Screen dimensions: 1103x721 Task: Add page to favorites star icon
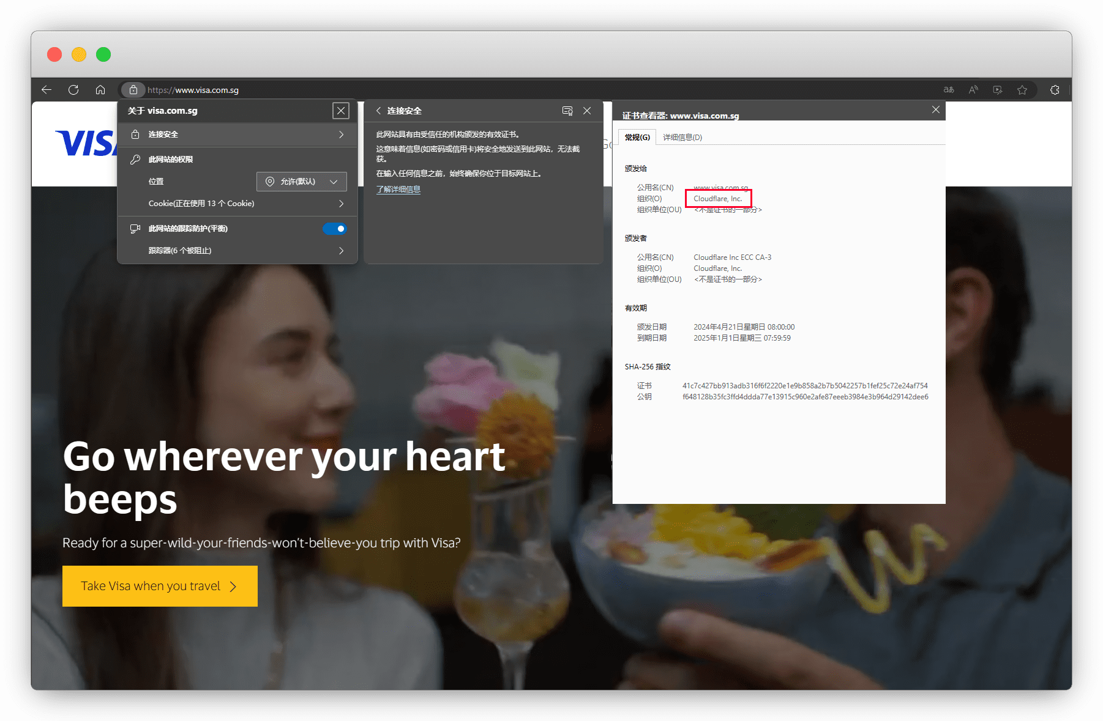(x=1022, y=90)
